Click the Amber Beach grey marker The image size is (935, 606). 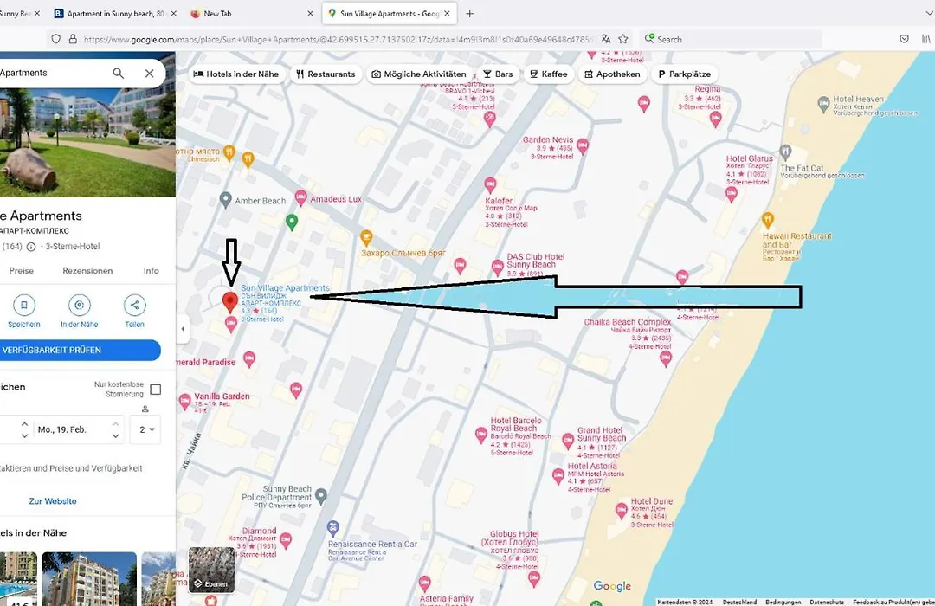[x=225, y=199]
